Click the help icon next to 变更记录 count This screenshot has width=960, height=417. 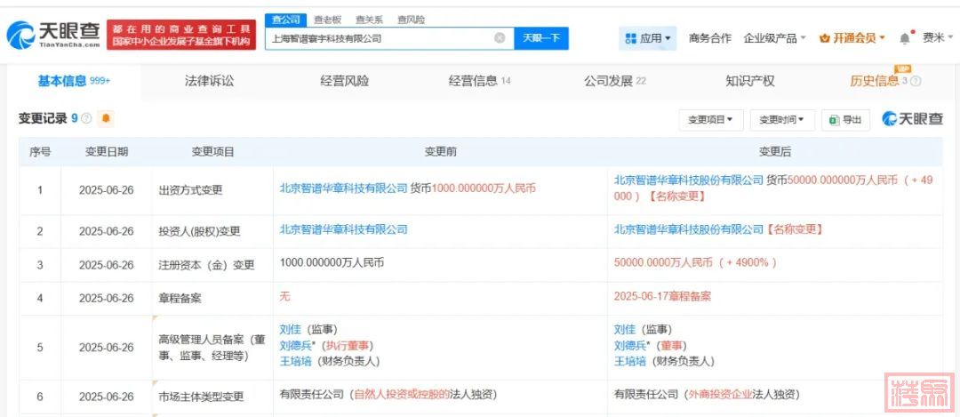point(87,118)
